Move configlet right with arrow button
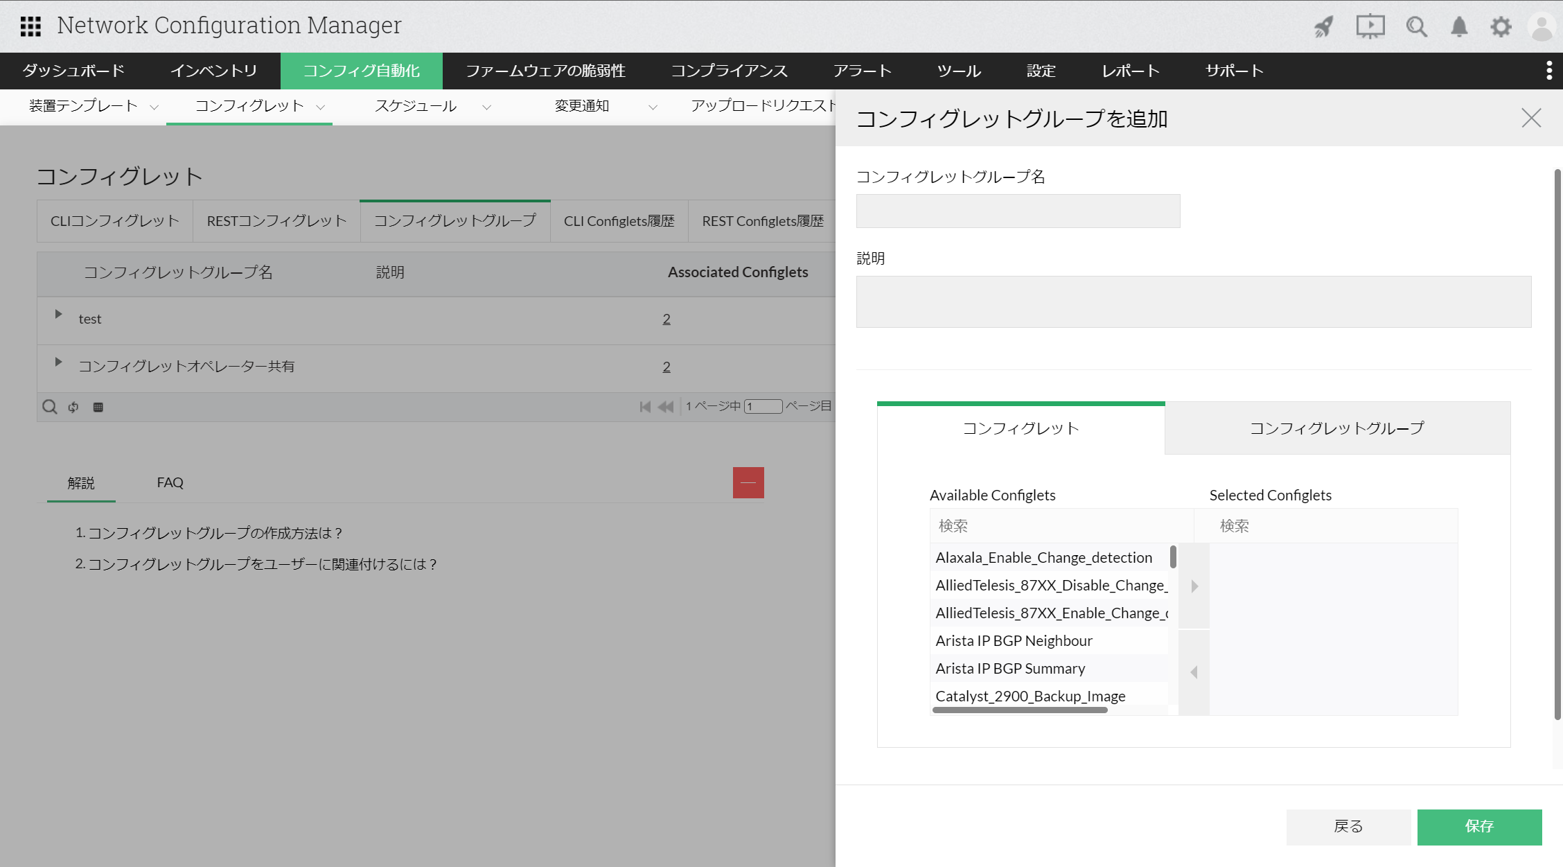 click(1194, 586)
